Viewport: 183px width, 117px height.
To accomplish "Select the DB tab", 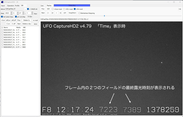I will click(x=22, y=6).
